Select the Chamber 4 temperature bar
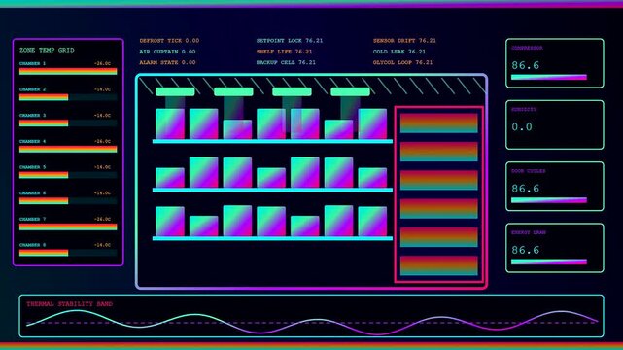The image size is (623, 350). pyautogui.click(x=68, y=150)
